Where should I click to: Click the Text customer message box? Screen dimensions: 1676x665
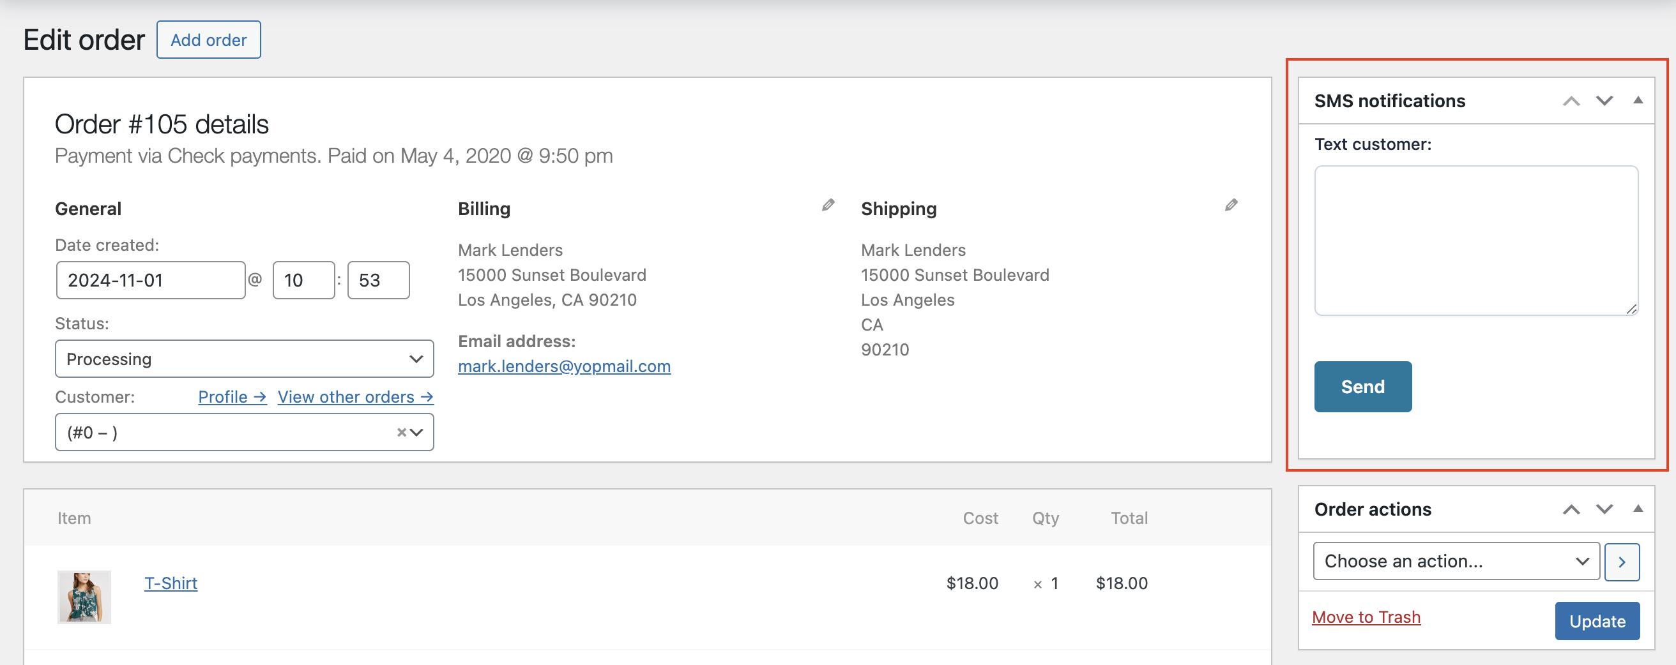tap(1475, 241)
